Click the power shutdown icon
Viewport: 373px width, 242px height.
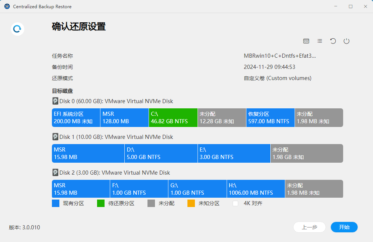coord(346,41)
